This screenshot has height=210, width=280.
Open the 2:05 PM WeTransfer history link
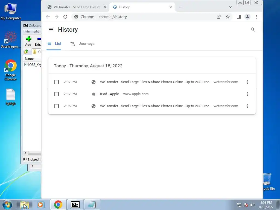pyautogui.click(x=154, y=106)
